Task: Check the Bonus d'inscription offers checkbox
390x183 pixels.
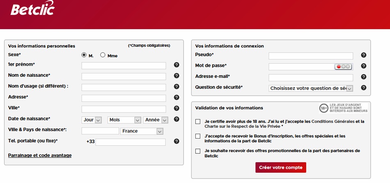Action: pos(198,136)
